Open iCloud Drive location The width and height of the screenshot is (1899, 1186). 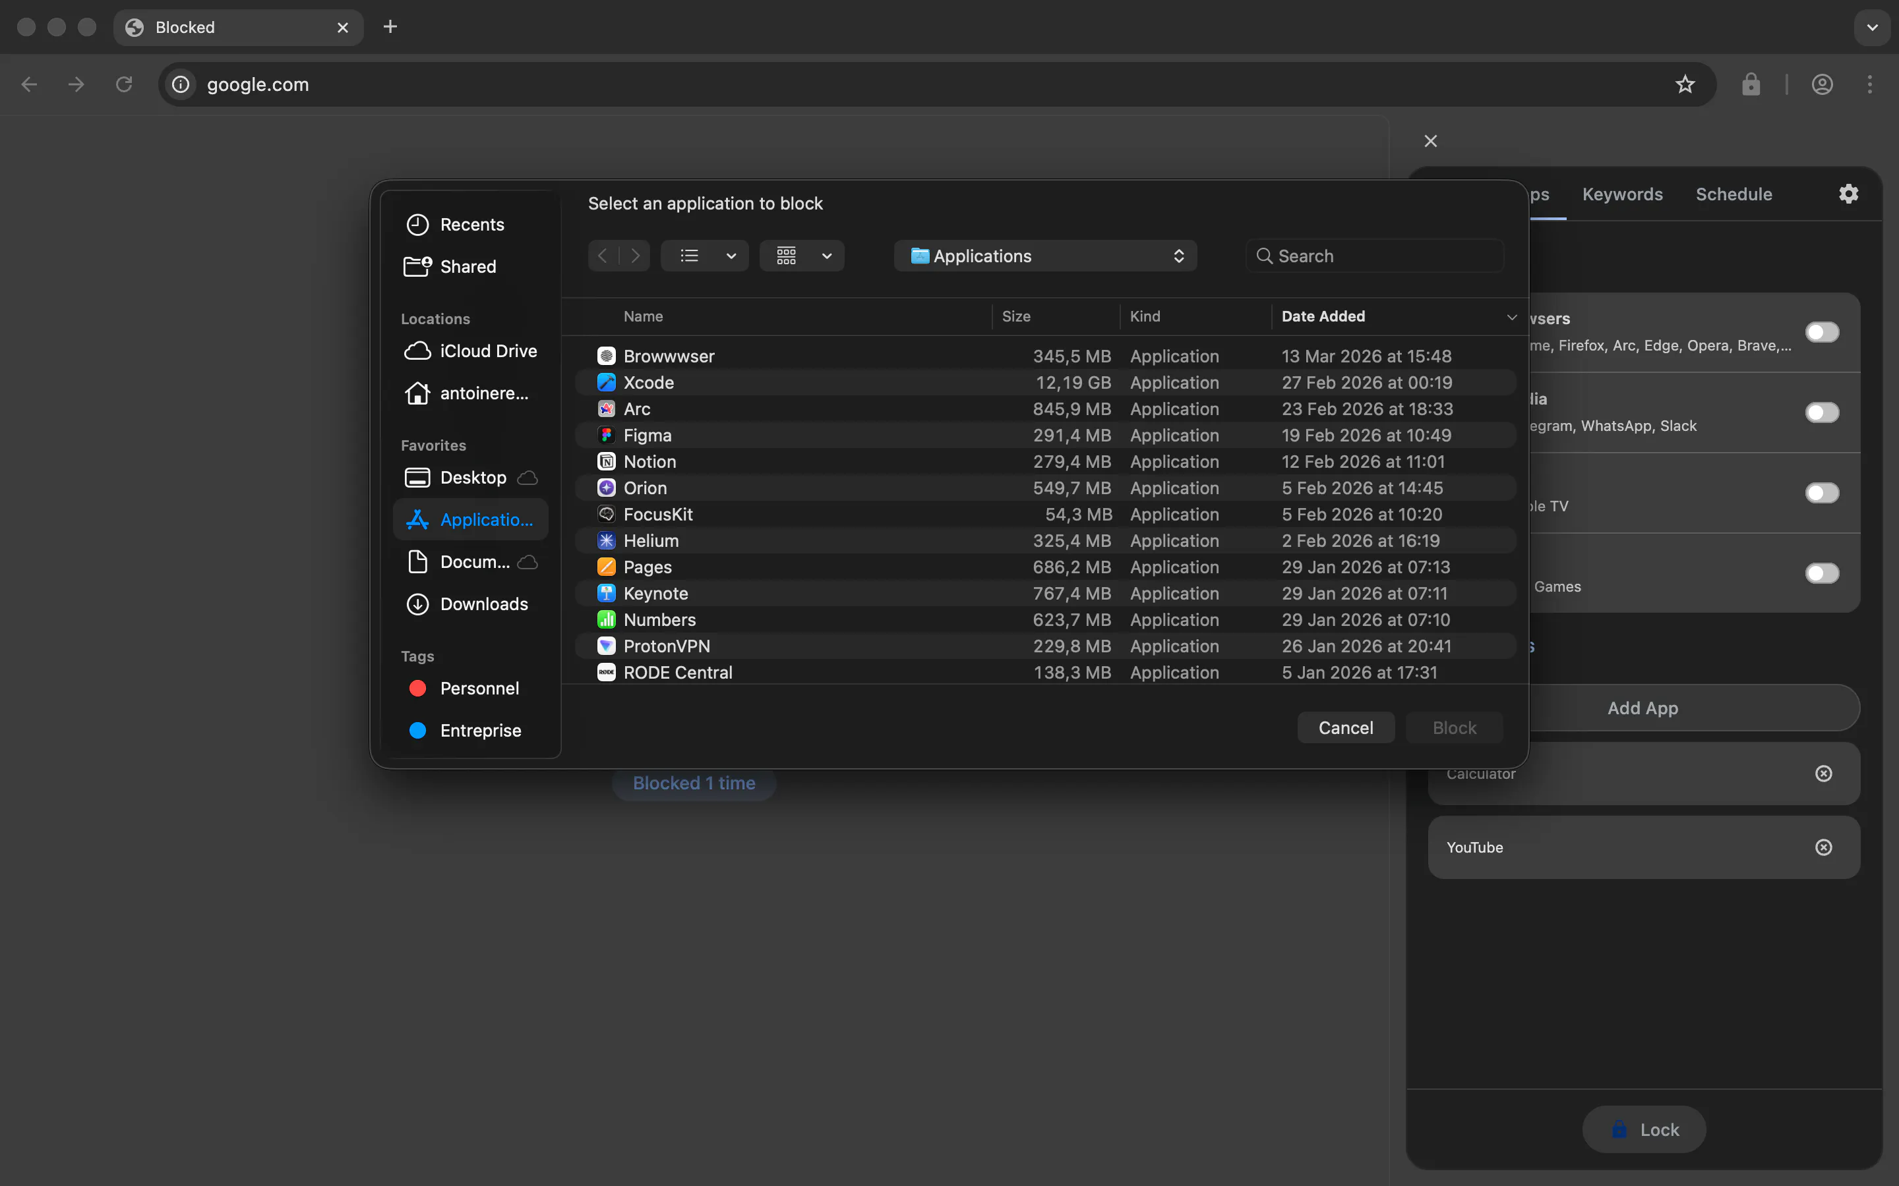point(470,351)
